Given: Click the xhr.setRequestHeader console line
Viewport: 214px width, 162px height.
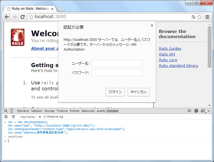Looking at the screenshot, I should tap(66, 129).
